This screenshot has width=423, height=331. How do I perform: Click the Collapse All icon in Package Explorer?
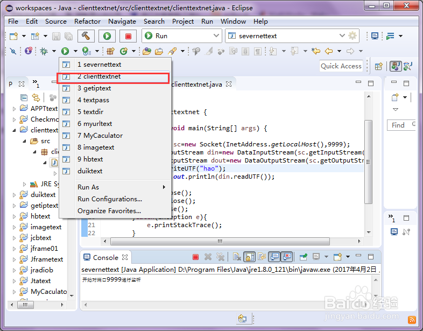click(24, 97)
